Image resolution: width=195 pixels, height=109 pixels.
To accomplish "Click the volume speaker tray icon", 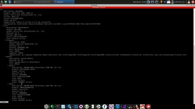I will pyautogui.click(x=183, y=2).
